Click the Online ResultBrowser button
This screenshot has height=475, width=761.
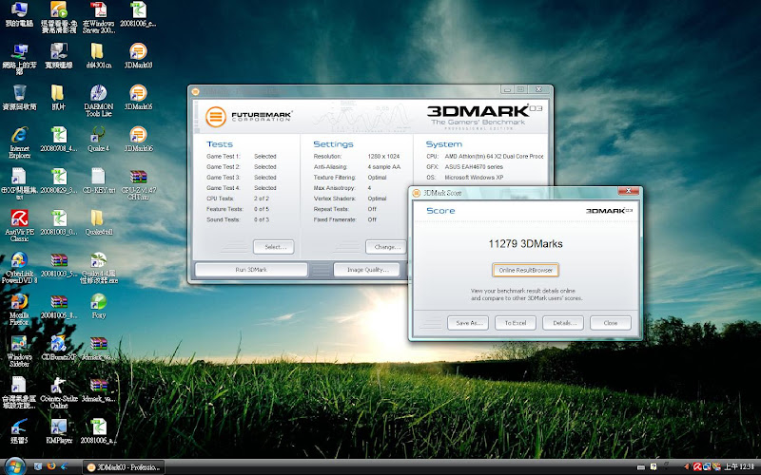tap(525, 270)
